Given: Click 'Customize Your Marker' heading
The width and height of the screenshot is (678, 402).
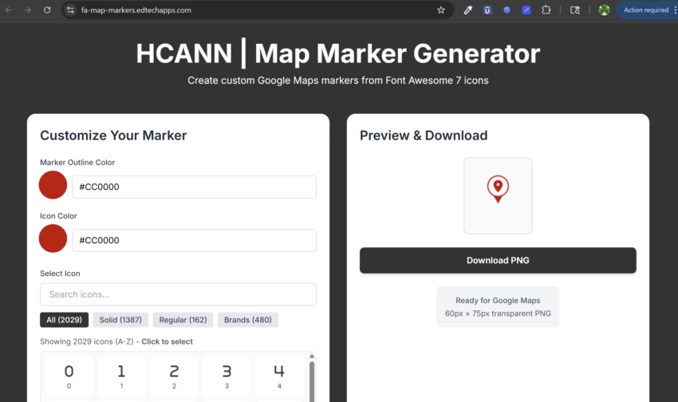Looking at the screenshot, I should point(113,136).
